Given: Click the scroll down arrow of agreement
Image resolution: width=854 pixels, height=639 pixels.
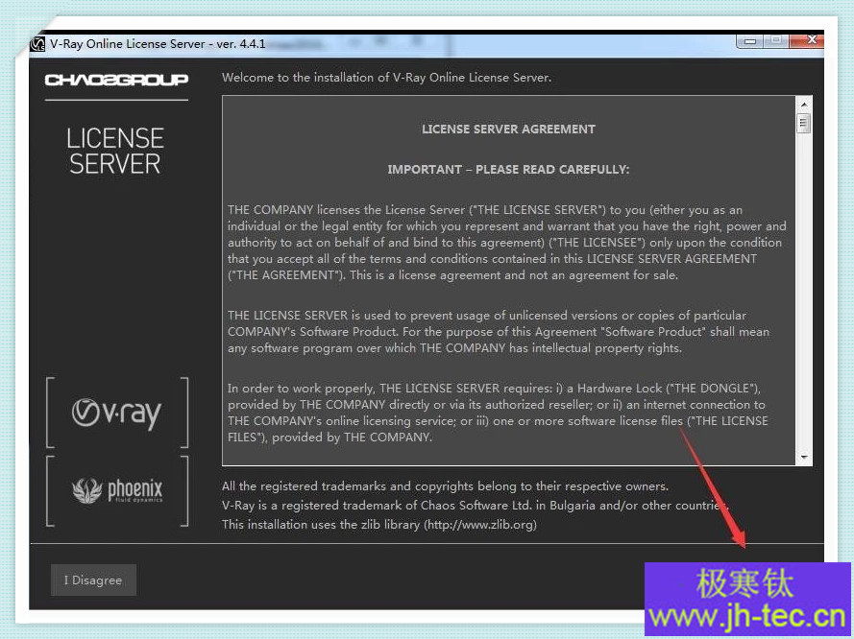Looking at the screenshot, I should click(804, 458).
